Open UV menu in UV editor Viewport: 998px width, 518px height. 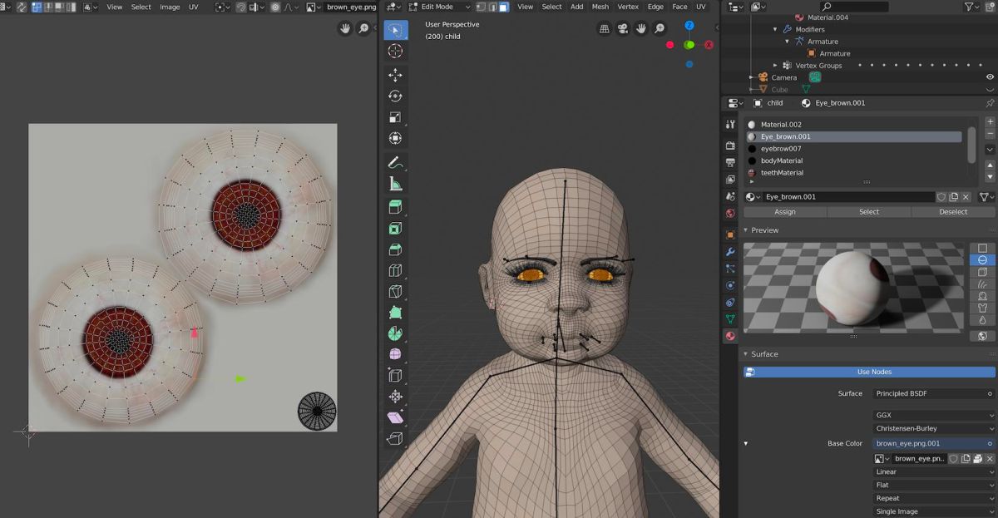[194, 7]
